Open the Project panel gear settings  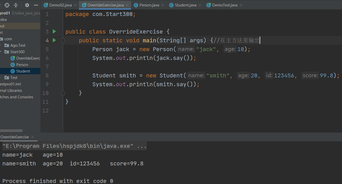(27, 5)
